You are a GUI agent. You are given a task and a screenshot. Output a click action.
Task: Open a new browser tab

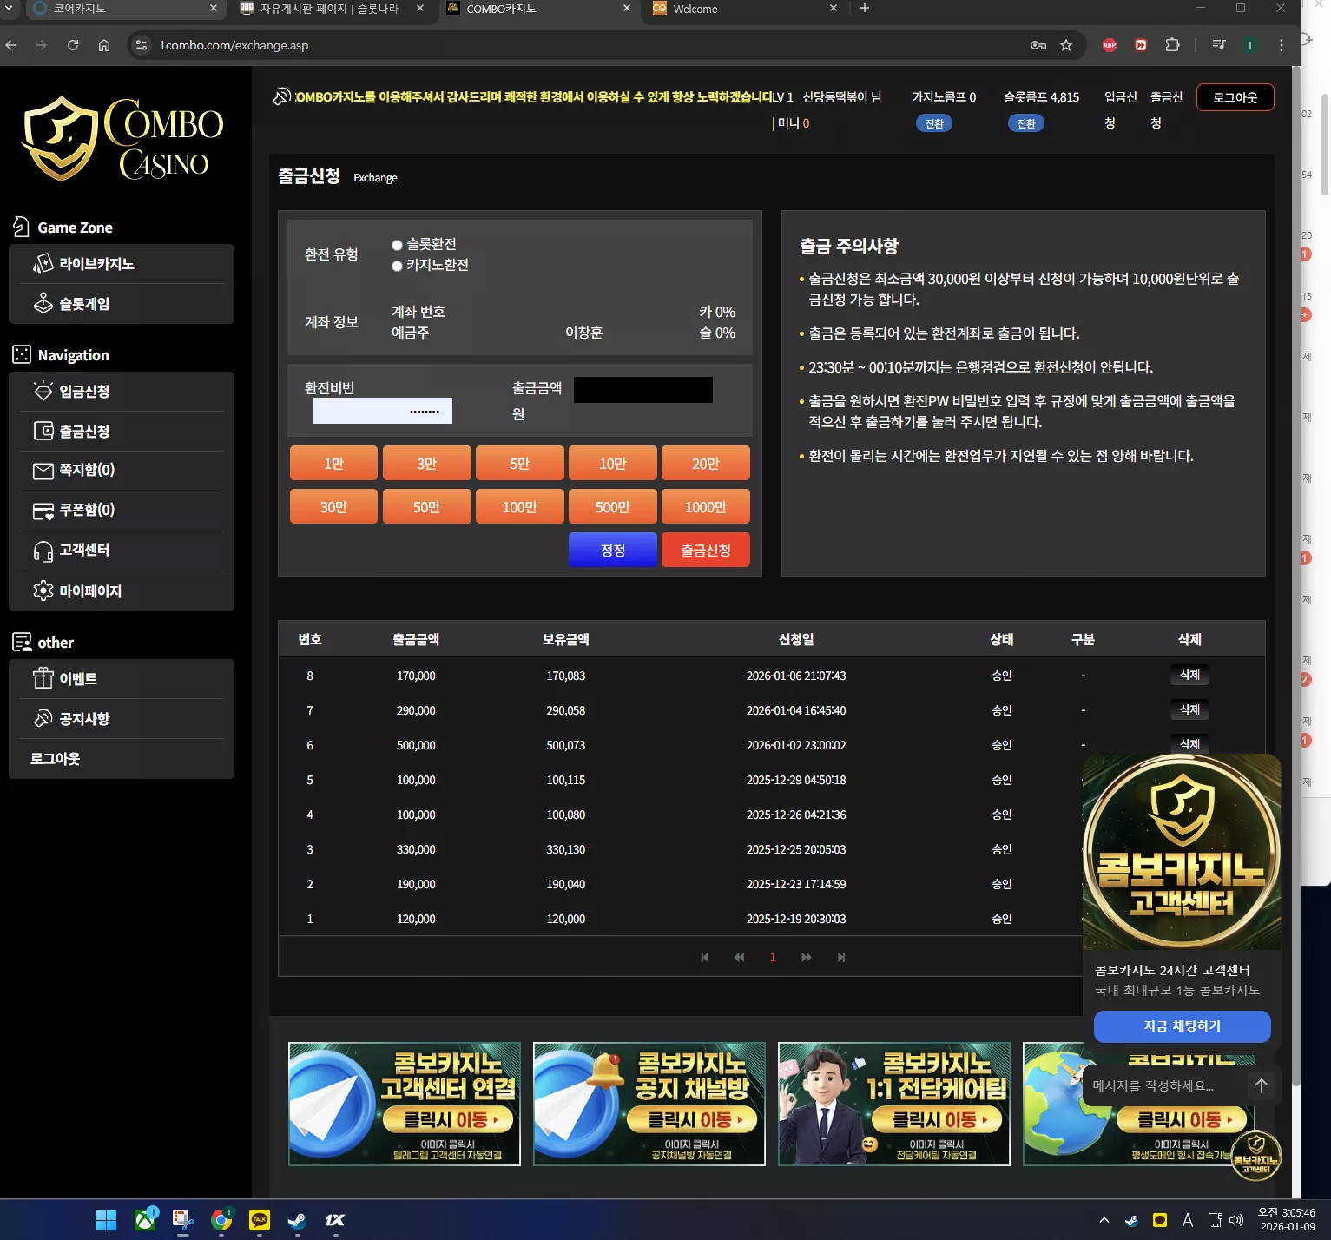[x=864, y=9]
